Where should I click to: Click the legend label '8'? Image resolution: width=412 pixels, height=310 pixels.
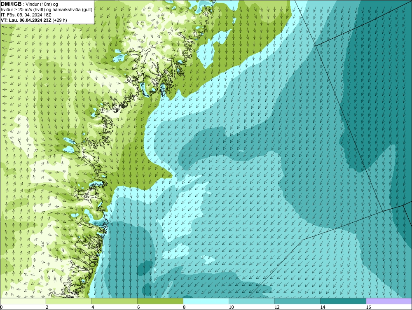click(184, 307)
